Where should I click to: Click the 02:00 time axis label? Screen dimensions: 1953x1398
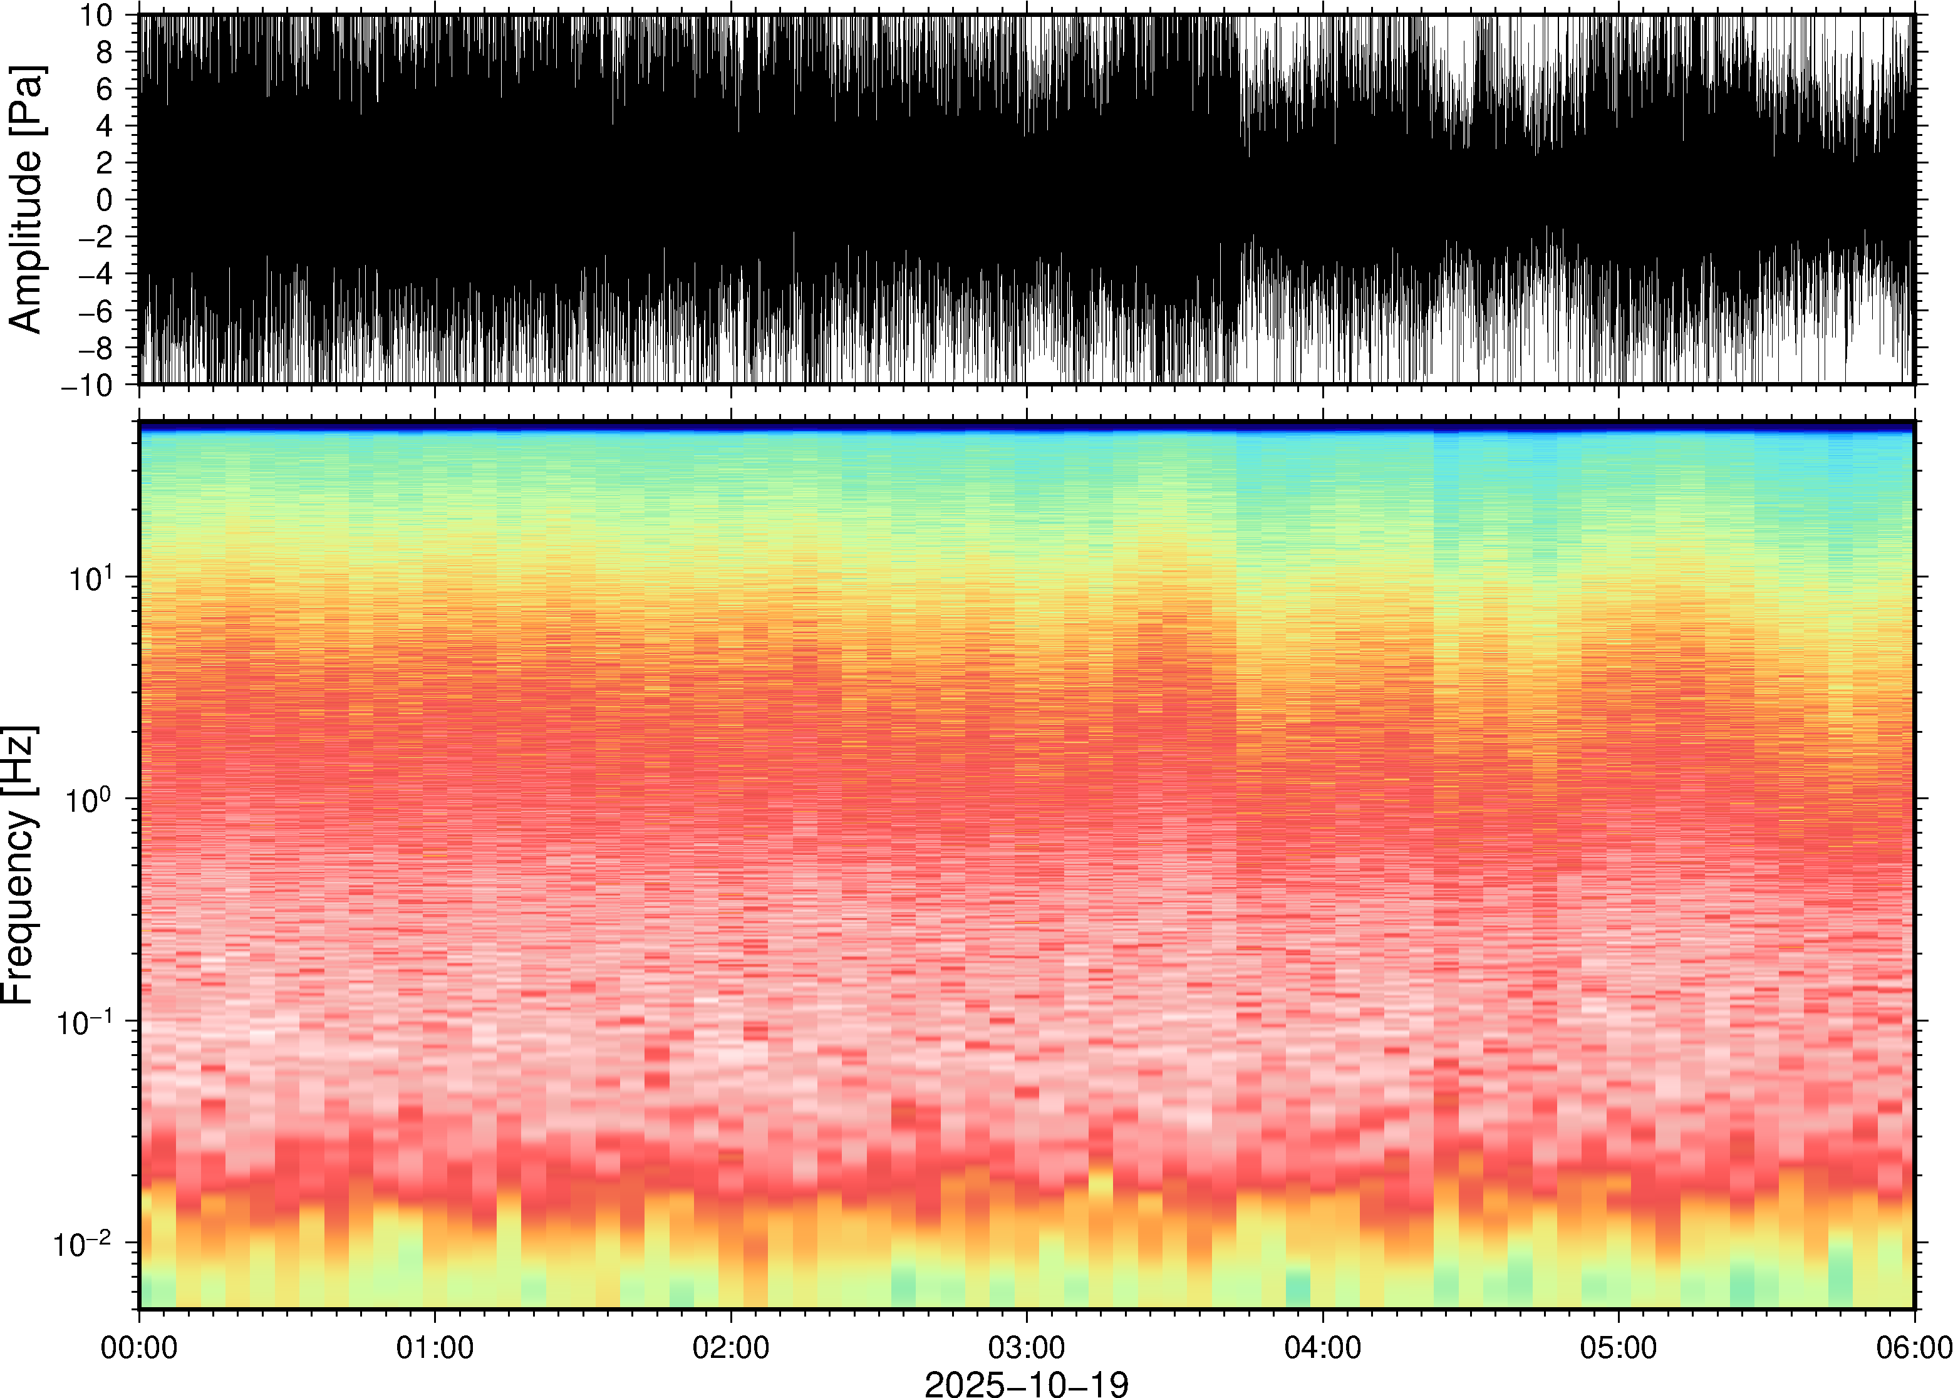(731, 1347)
